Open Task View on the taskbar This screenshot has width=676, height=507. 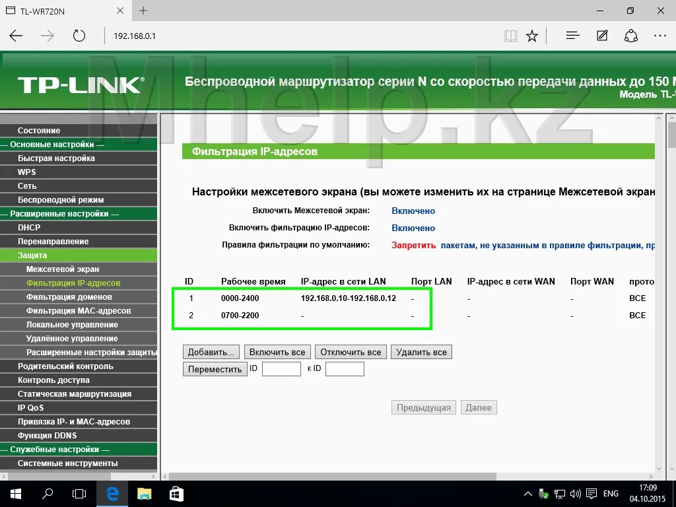(79, 494)
